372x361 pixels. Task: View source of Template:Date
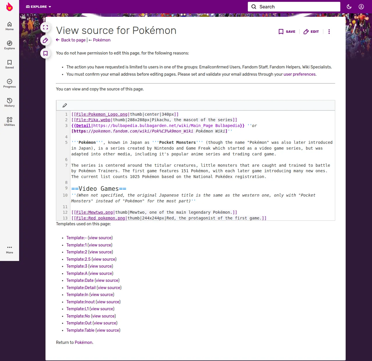click(107, 280)
